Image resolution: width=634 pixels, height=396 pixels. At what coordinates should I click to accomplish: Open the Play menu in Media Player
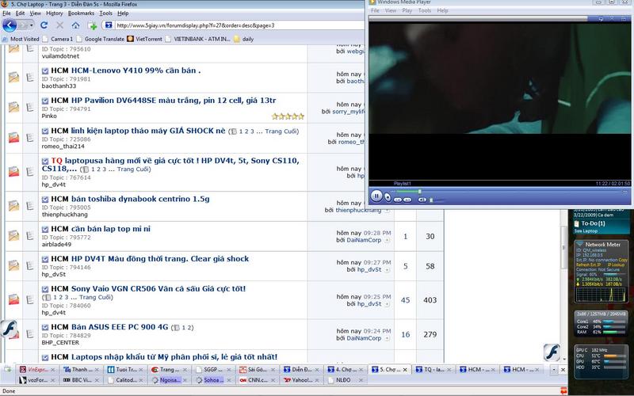tap(407, 11)
